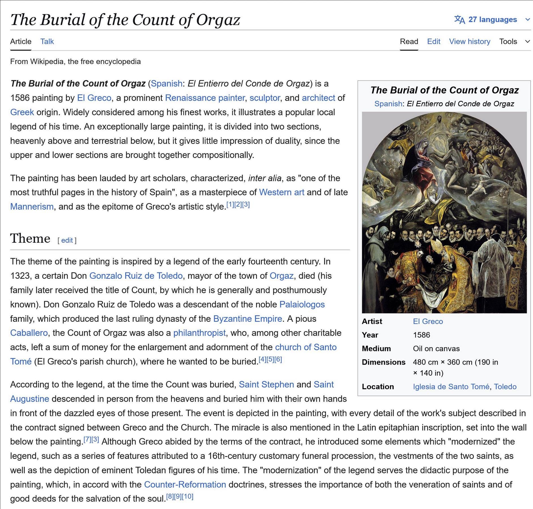This screenshot has height=509, width=533.
Task: Open Iglesia de Santo Tomé link
Action: click(451, 386)
